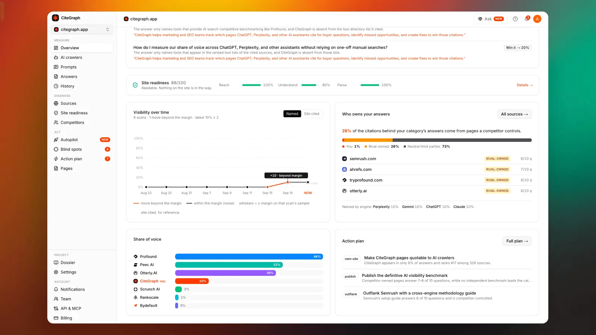
Task: Click the 'own-site' action tag
Action: pos(351,259)
